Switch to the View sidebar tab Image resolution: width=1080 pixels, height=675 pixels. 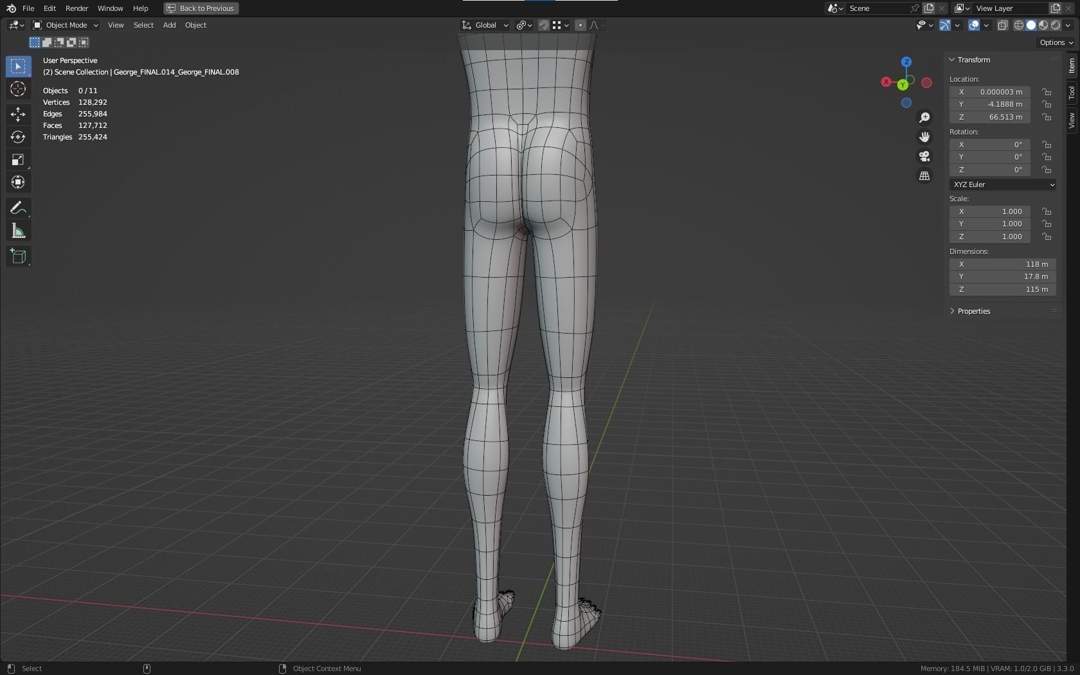click(1072, 120)
